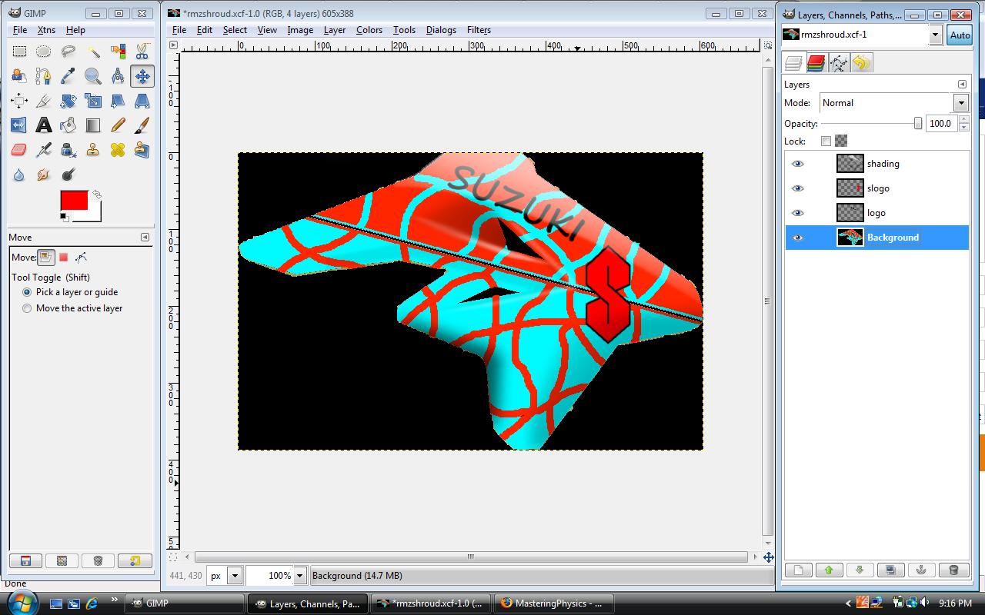985x615 pixels.
Task: Click the red foreground color swatch
Action: click(x=74, y=200)
